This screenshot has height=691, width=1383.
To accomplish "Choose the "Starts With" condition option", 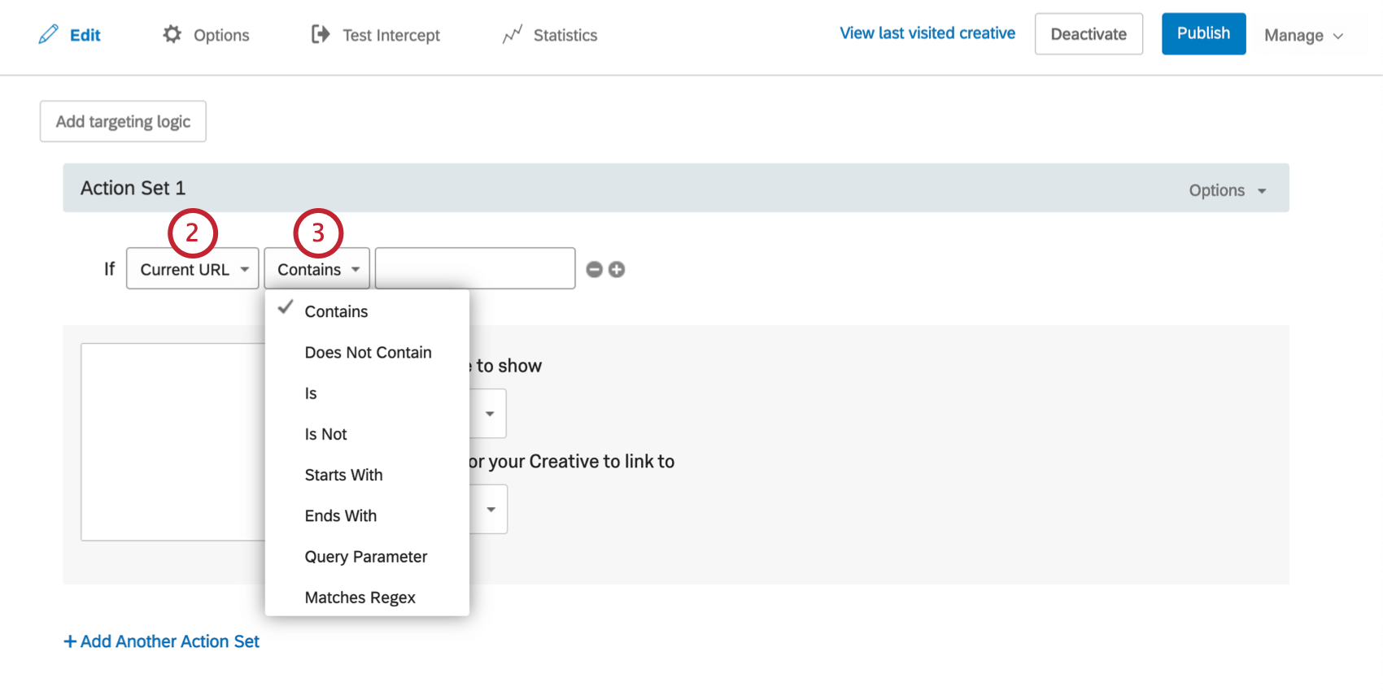I will (x=343, y=475).
